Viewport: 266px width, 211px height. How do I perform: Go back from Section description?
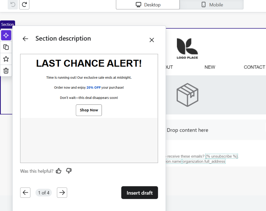25,39
